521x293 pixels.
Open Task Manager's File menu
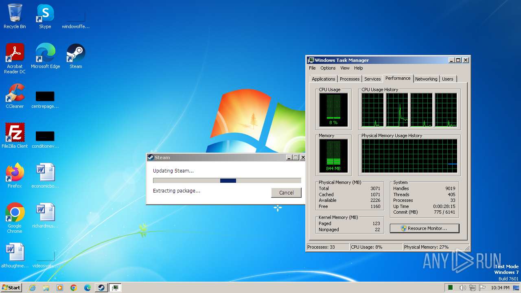[312, 68]
